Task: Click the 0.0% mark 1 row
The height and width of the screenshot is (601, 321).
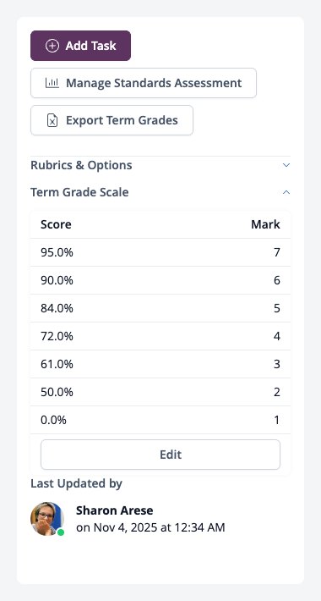Action: [160, 420]
